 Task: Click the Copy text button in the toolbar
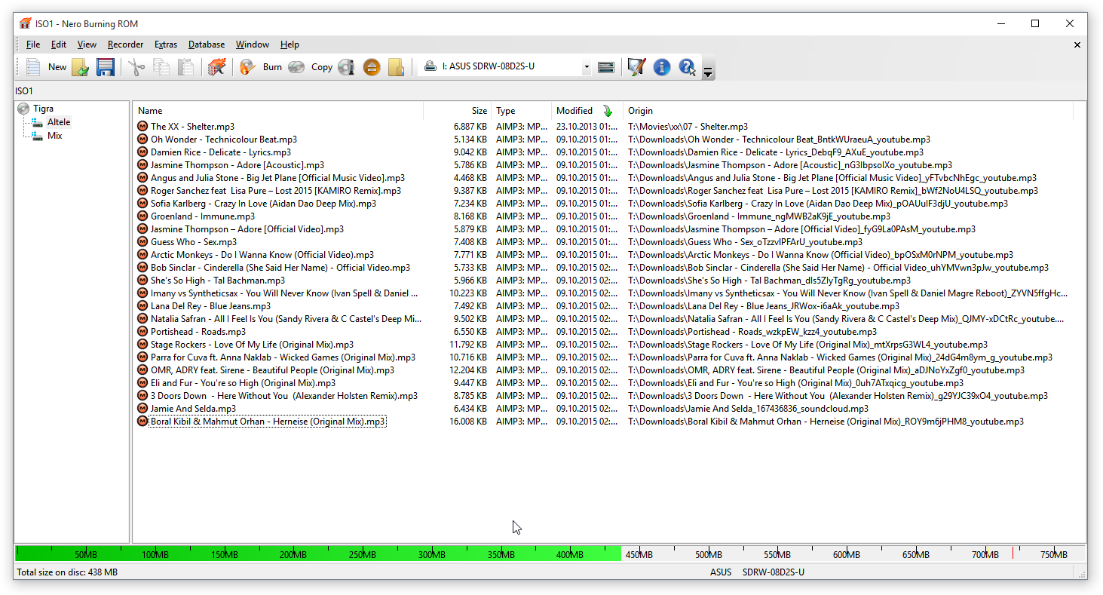[x=322, y=67]
